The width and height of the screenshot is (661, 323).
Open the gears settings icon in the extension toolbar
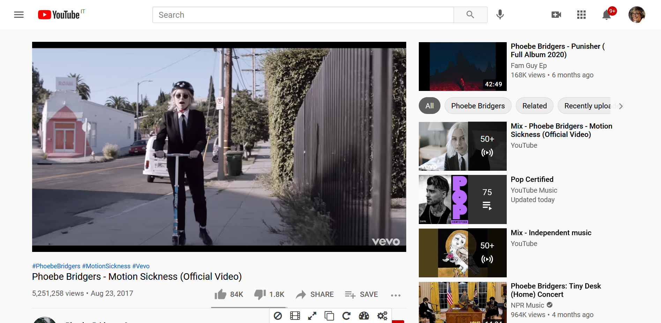pos(382,316)
